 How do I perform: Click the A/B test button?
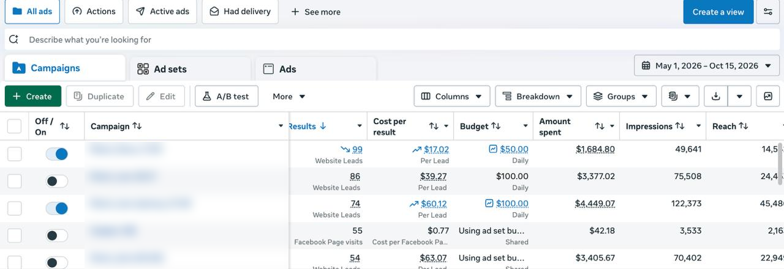227,97
